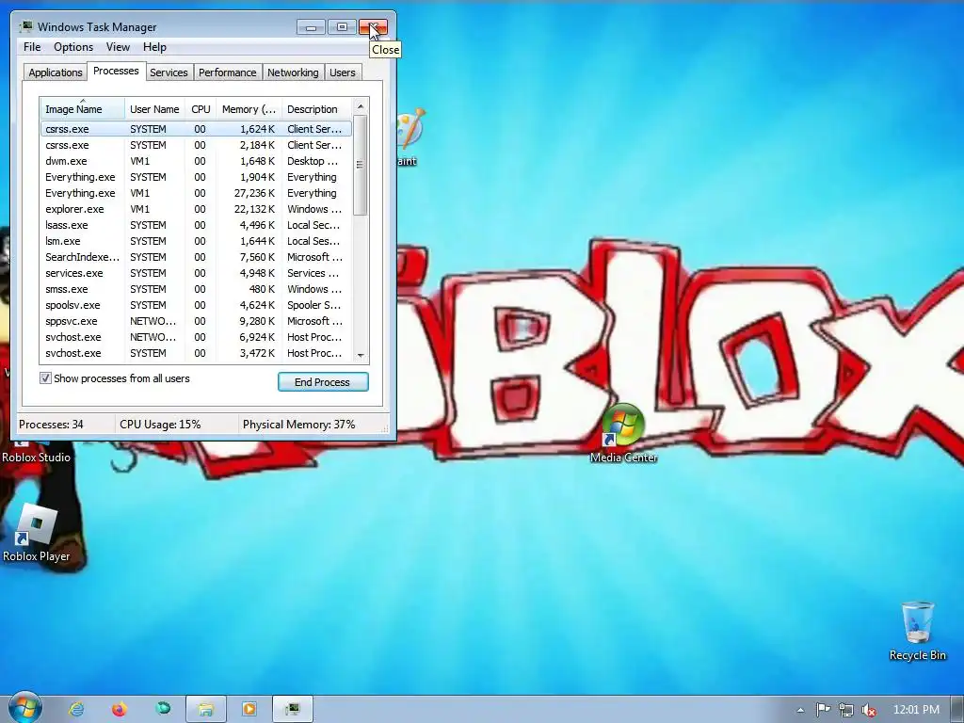
Task: Click the green round taskbar icon
Action: (163, 708)
